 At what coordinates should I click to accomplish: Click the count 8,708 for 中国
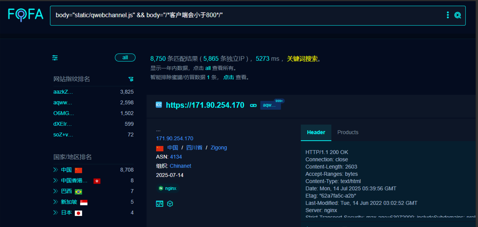point(127,170)
